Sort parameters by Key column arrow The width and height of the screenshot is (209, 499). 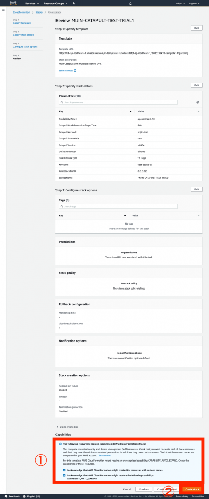[x=131, y=111]
